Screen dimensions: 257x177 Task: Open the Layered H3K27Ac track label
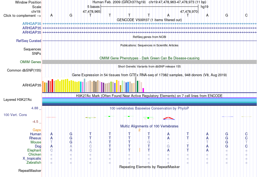(x=18, y=100)
